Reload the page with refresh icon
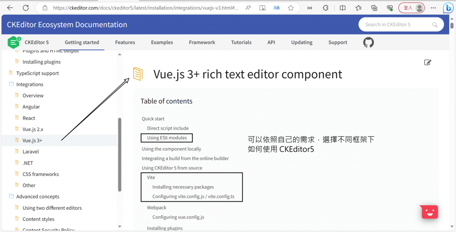The height and width of the screenshot is (232, 456). tap(26, 8)
